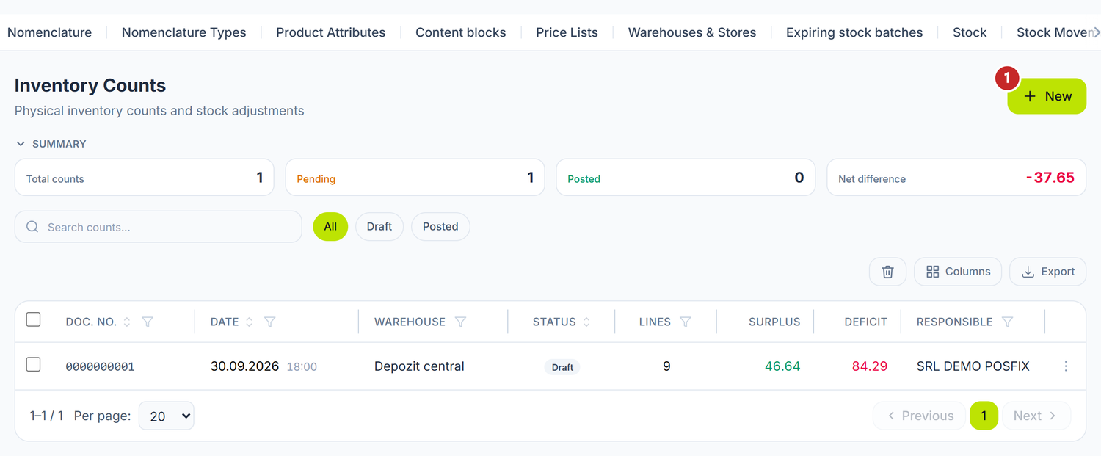Click the Depozit central warehouse cell
Screen dimensions: 1101x456
[419, 366]
